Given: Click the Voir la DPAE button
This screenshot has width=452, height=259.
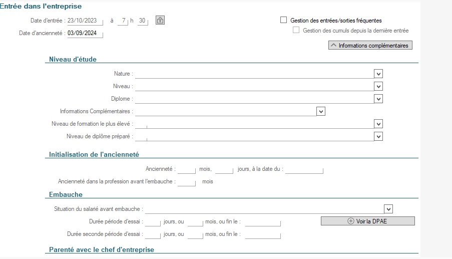Looking at the screenshot, I should coord(368,221).
